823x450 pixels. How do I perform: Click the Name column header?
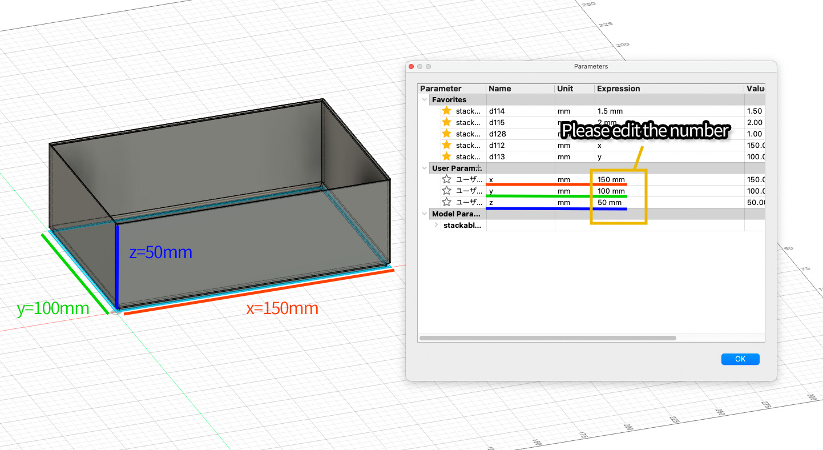pyautogui.click(x=500, y=89)
